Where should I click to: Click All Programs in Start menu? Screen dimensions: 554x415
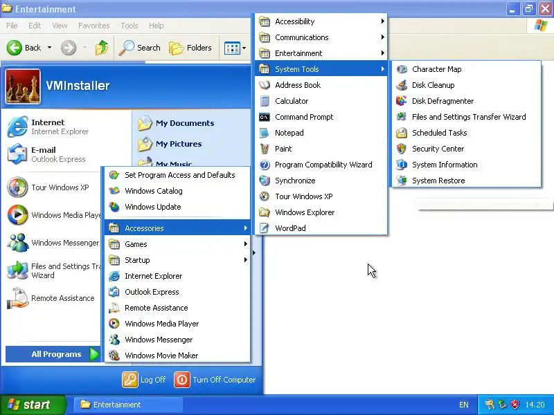tap(53, 354)
